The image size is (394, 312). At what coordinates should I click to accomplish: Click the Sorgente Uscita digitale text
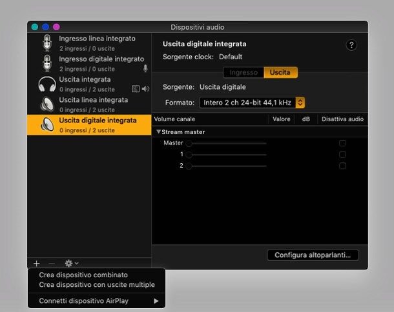[x=223, y=87]
